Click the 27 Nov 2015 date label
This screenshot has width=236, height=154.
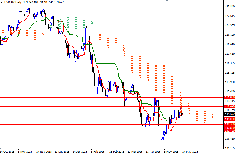pyautogui.click(x=44, y=152)
